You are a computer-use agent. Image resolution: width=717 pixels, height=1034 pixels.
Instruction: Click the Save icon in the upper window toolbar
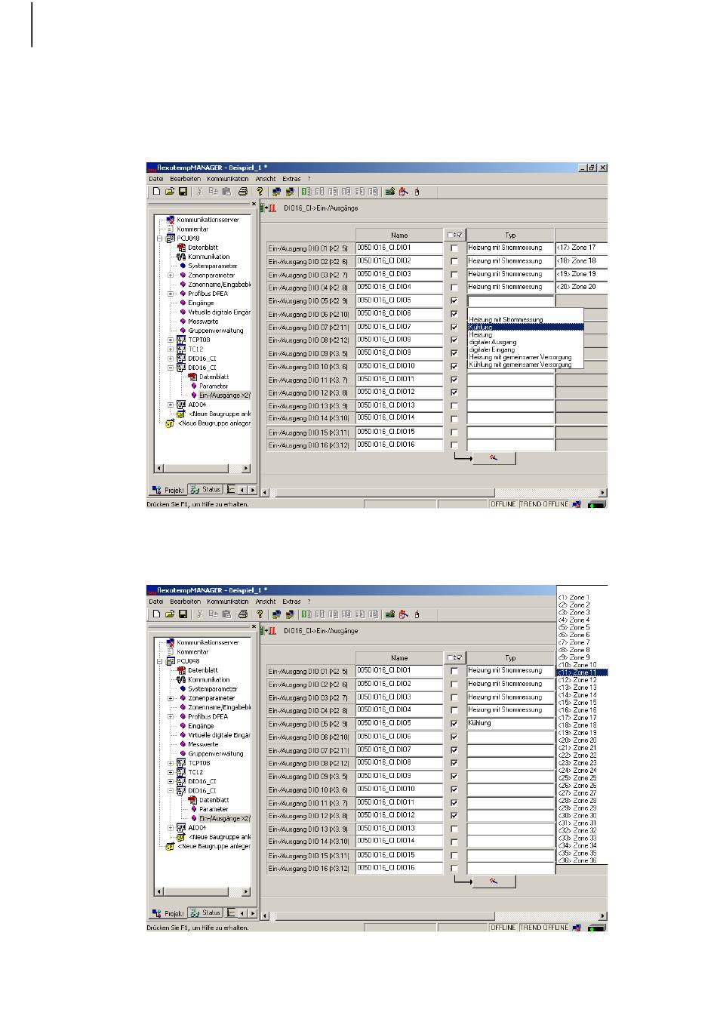click(x=183, y=192)
